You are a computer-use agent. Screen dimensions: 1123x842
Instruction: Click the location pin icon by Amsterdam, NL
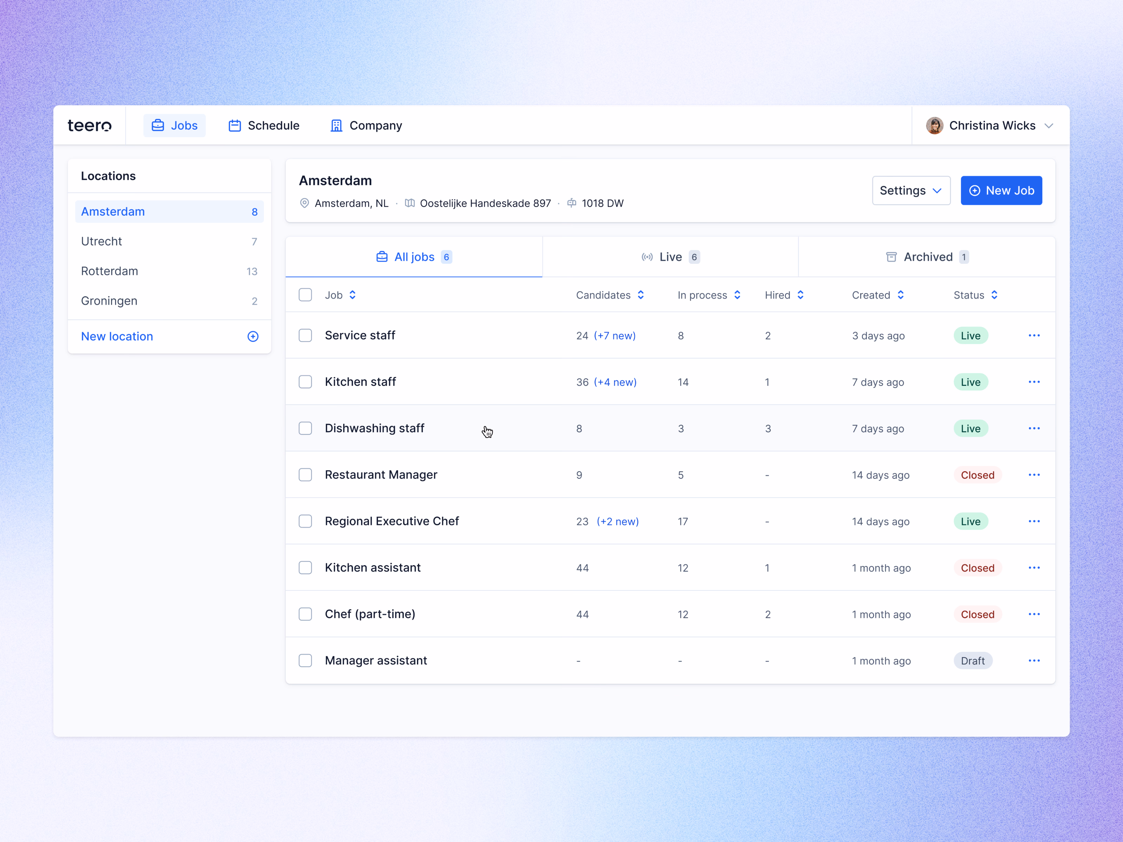pyautogui.click(x=305, y=203)
